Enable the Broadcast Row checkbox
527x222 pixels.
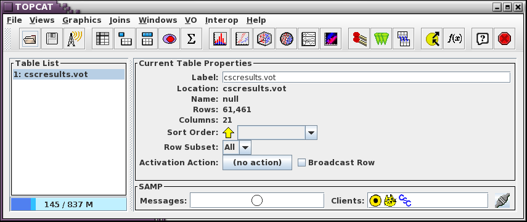pos(302,163)
